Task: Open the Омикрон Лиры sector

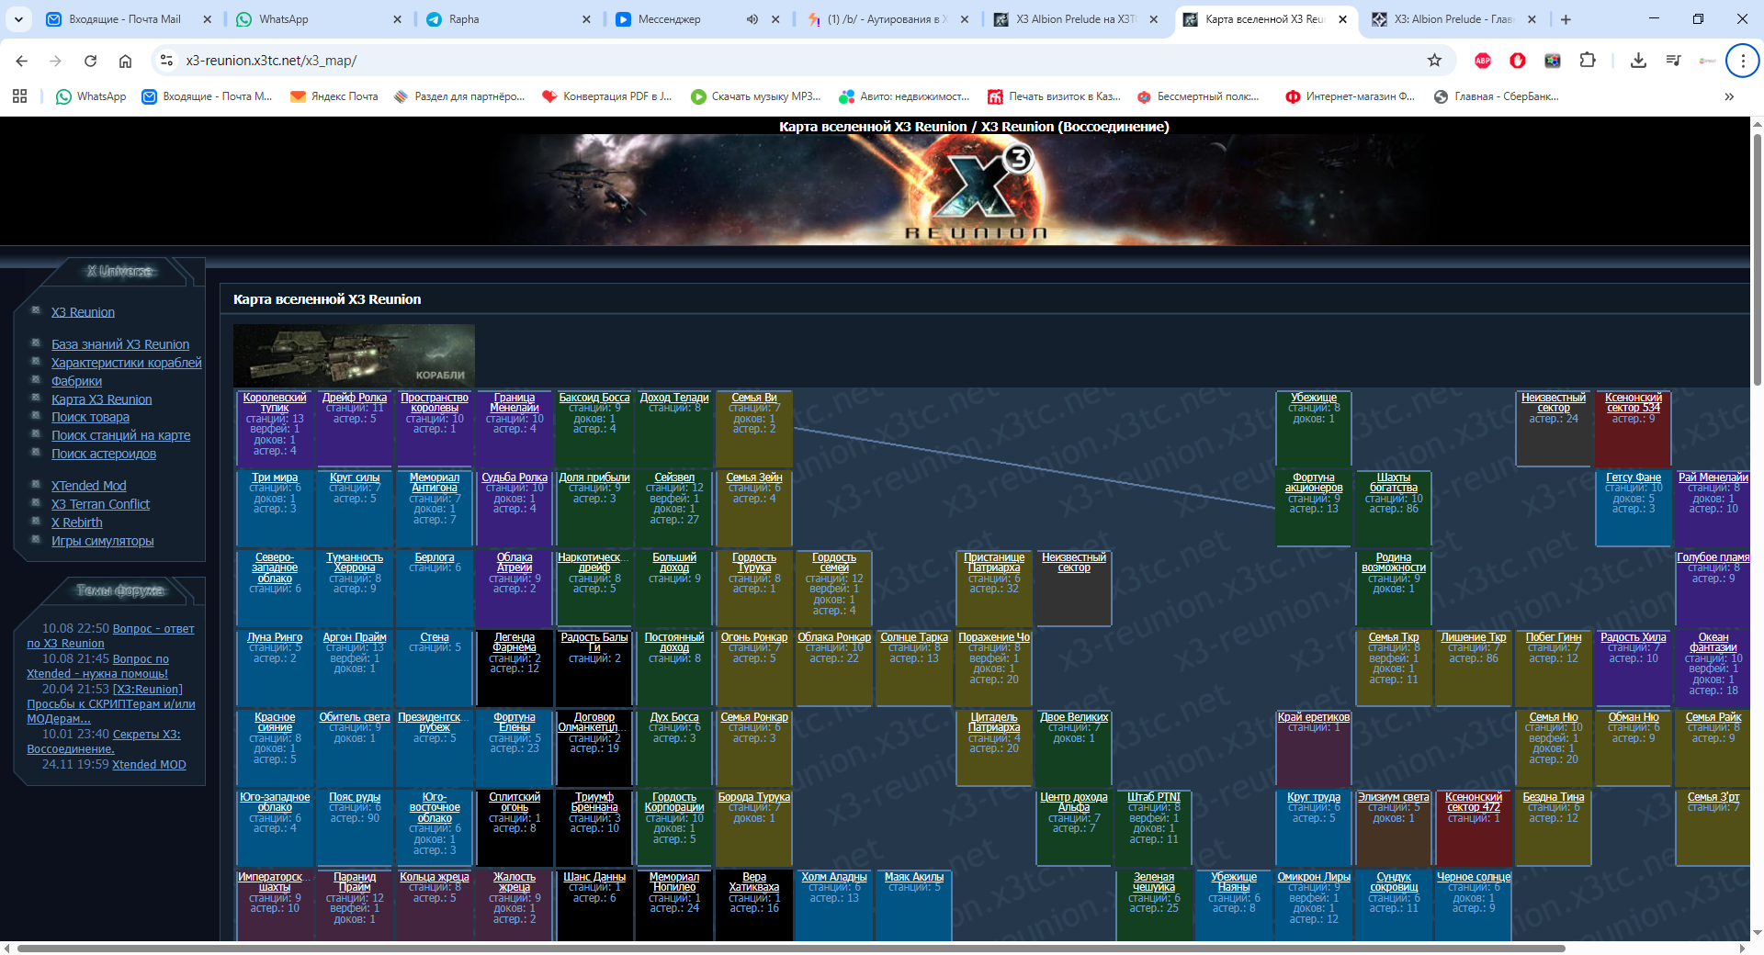Action: (1314, 877)
